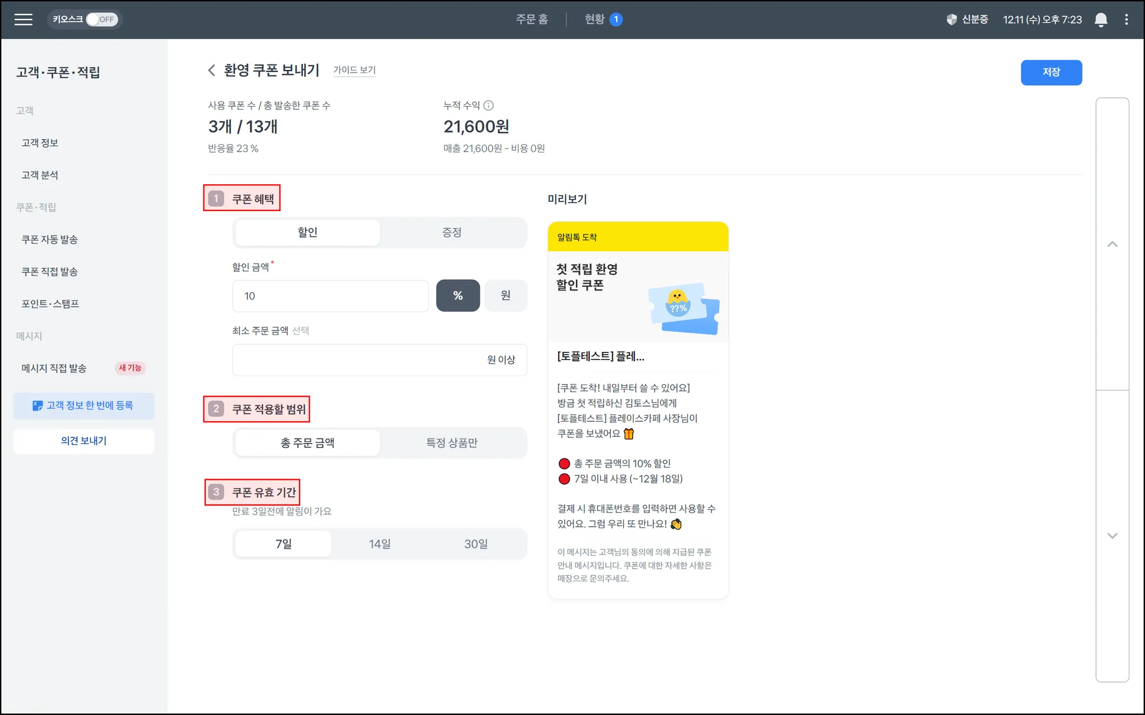Image resolution: width=1145 pixels, height=715 pixels.
Task: Select the 원 discount unit toggle
Action: pos(505,296)
